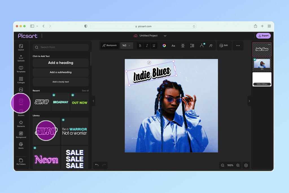289x193 pixels.
Task: Toggle italic formatting in the text toolbar
Action: (x=147, y=45)
